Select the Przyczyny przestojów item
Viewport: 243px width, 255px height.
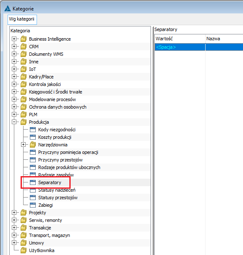click(60, 160)
